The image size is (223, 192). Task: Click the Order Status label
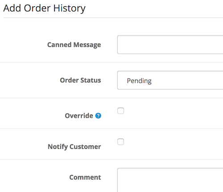coord(80,80)
